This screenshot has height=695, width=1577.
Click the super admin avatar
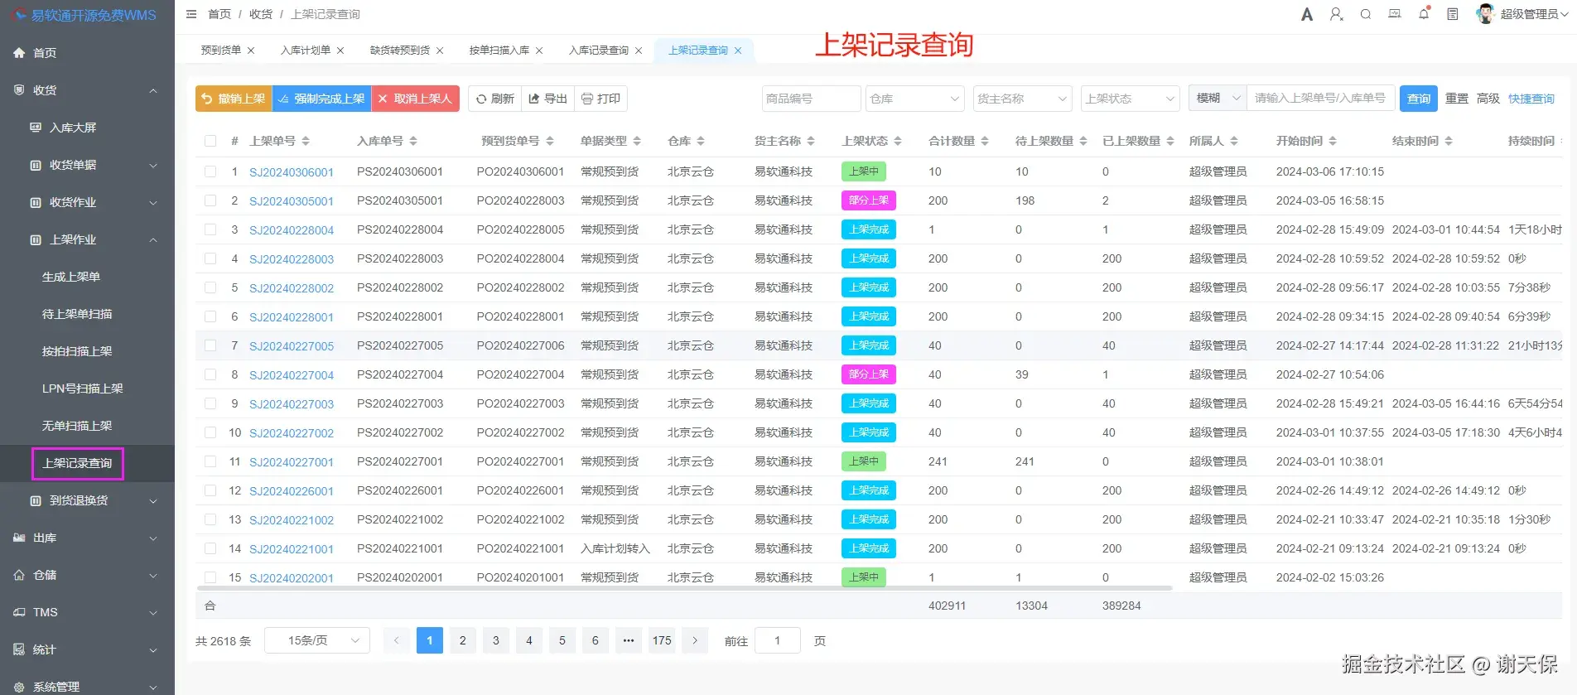click(x=1485, y=14)
